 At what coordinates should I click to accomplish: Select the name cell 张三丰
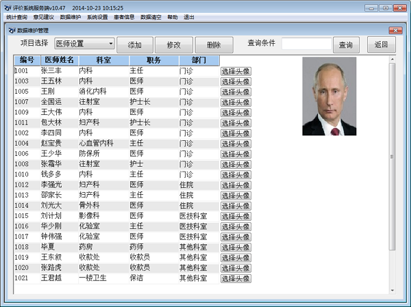coord(60,70)
